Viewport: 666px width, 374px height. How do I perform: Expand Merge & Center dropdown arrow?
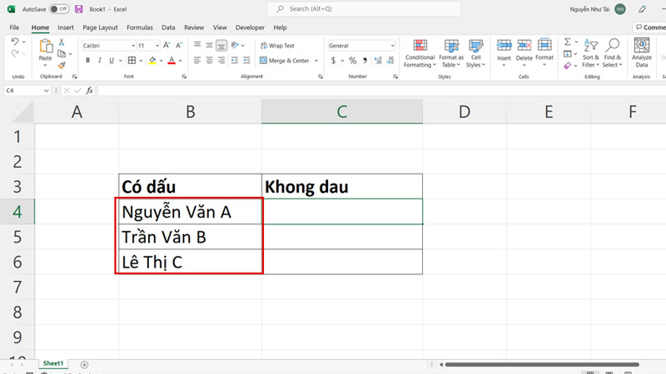316,61
